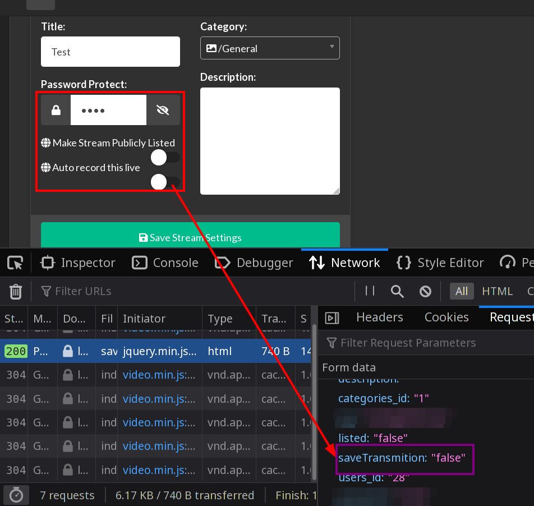Click Save Stream Settings

point(190,237)
